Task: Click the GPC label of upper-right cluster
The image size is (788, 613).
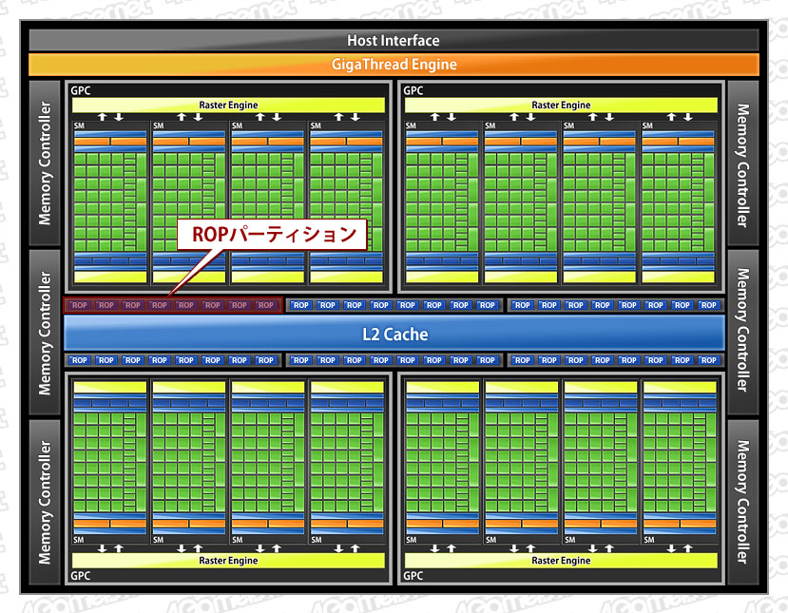Action: coord(413,90)
